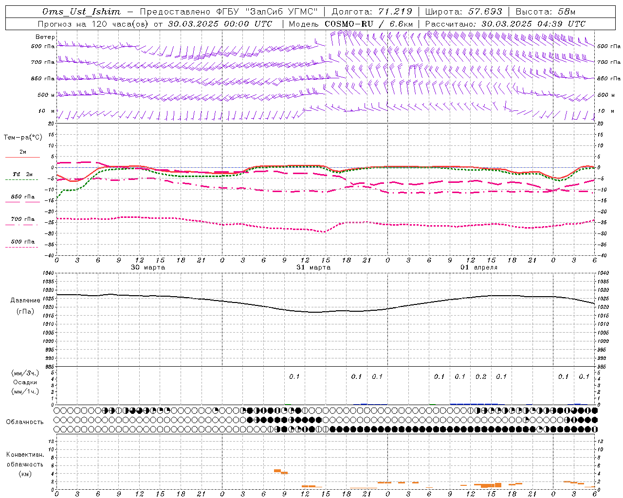Click the '(гПа)' pressure unit label
Image resolution: width=623 pixels, height=498 pixels.
pos(25,312)
